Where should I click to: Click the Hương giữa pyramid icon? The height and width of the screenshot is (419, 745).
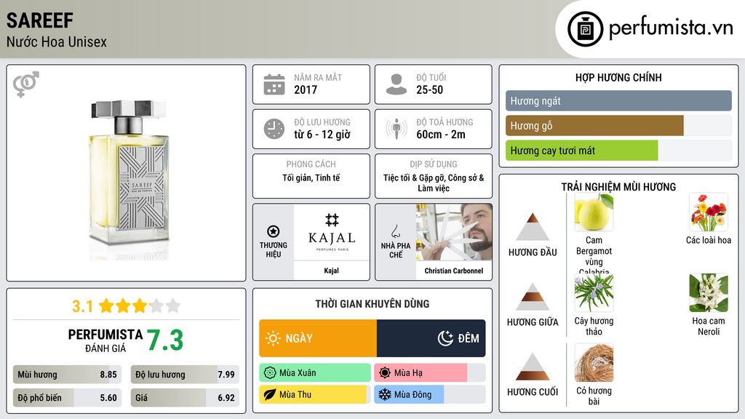[x=533, y=297]
